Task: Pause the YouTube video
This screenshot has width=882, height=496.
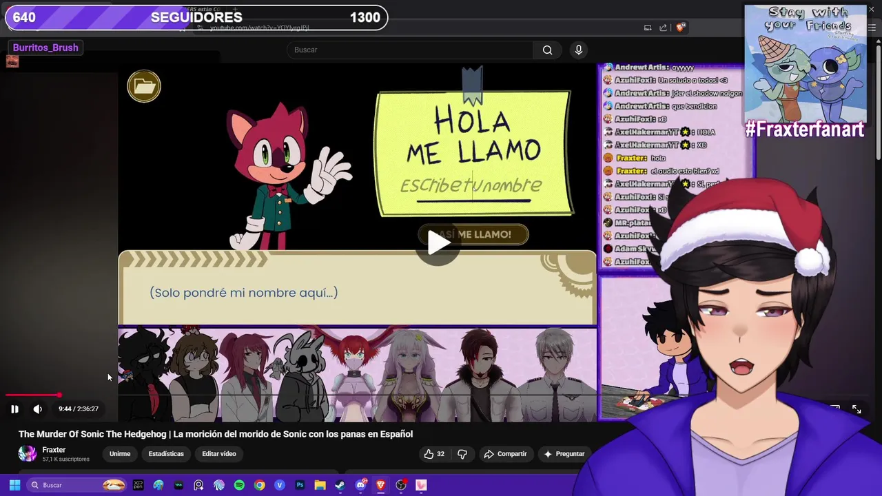Action: coord(14,409)
